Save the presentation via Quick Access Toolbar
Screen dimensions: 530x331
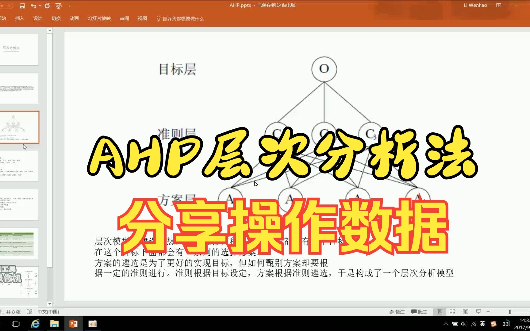click(x=22, y=5)
